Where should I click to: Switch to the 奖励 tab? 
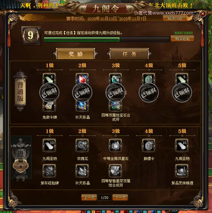[75, 54]
